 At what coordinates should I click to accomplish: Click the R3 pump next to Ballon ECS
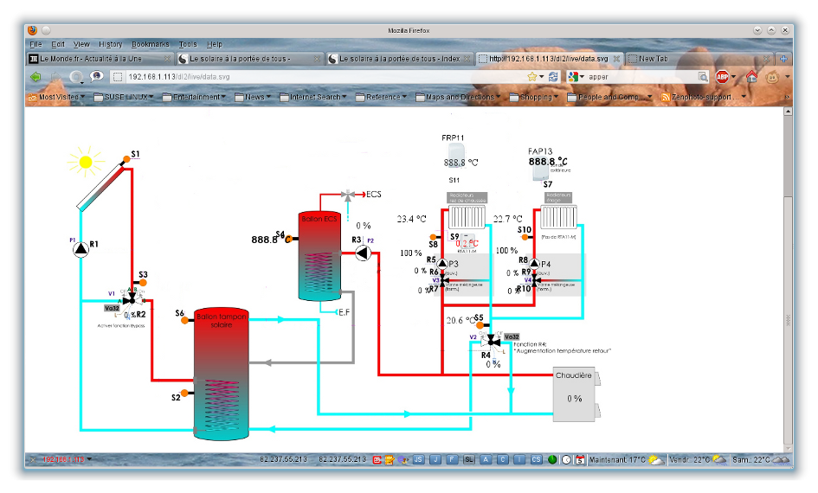pos(361,253)
